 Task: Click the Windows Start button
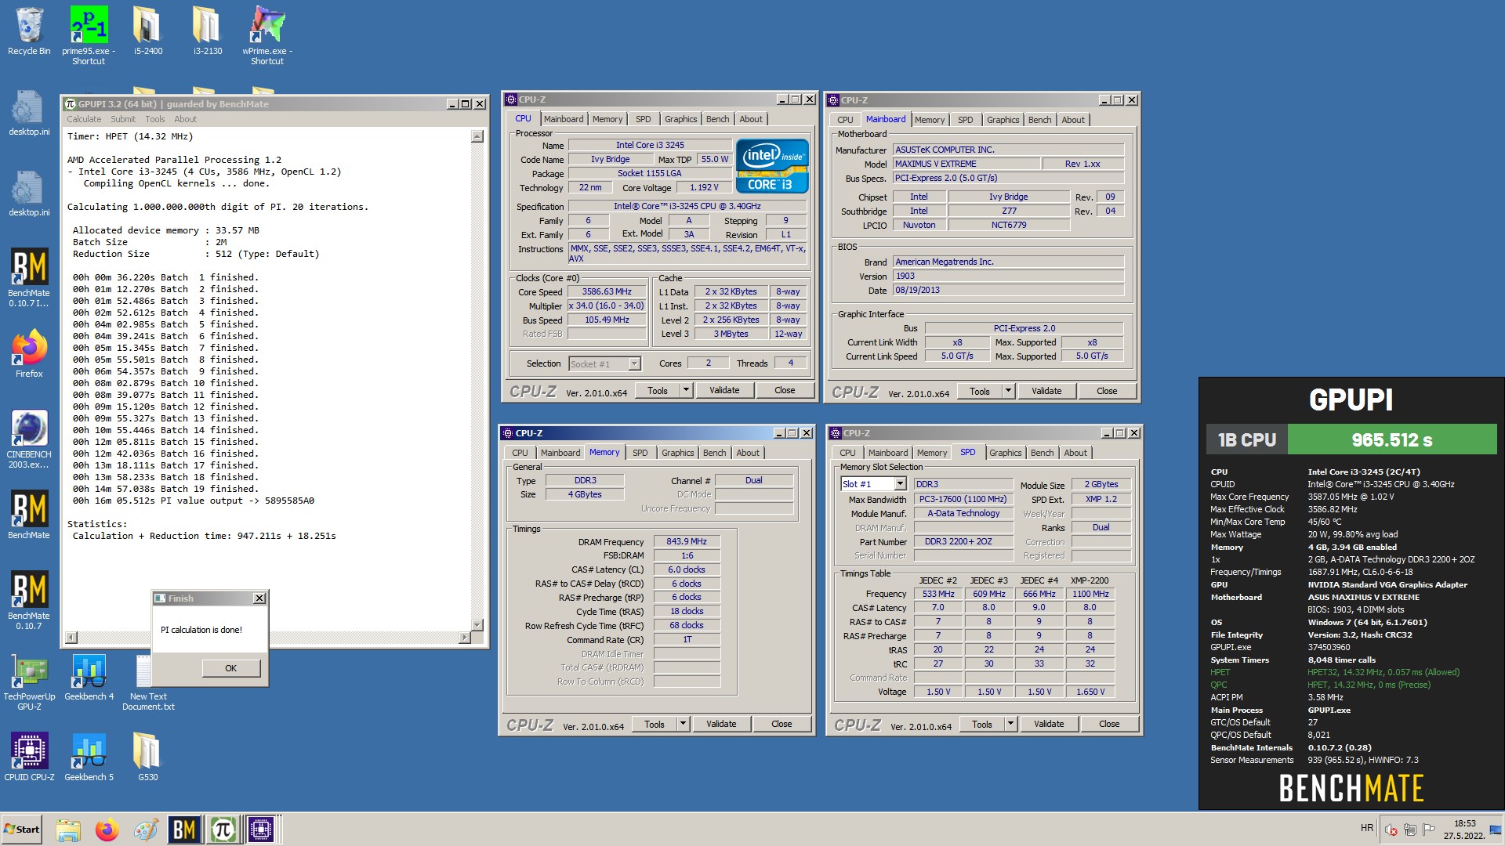tap(22, 830)
